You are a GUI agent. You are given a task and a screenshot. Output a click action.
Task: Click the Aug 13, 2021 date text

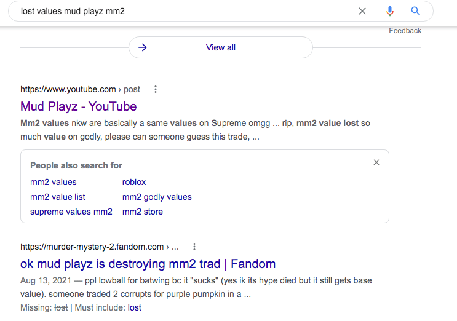[x=46, y=280]
